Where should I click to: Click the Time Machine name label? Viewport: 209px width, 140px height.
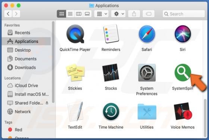point(111,127)
